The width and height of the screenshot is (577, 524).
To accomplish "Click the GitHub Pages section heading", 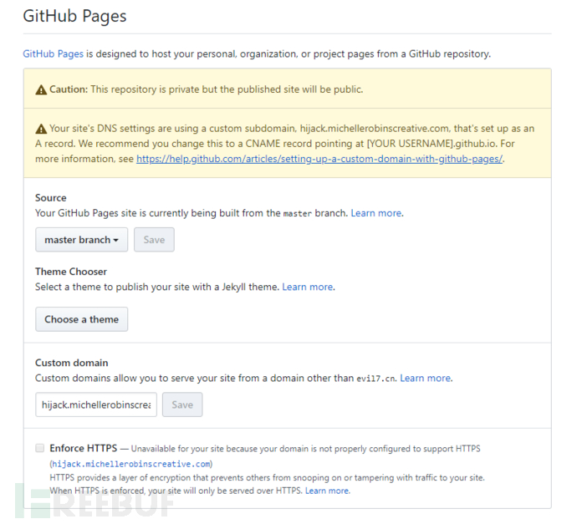I will (74, 16).
